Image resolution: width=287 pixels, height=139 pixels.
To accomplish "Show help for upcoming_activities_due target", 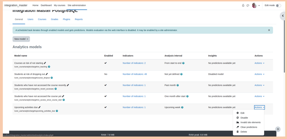I will click(x=57, y=111).
